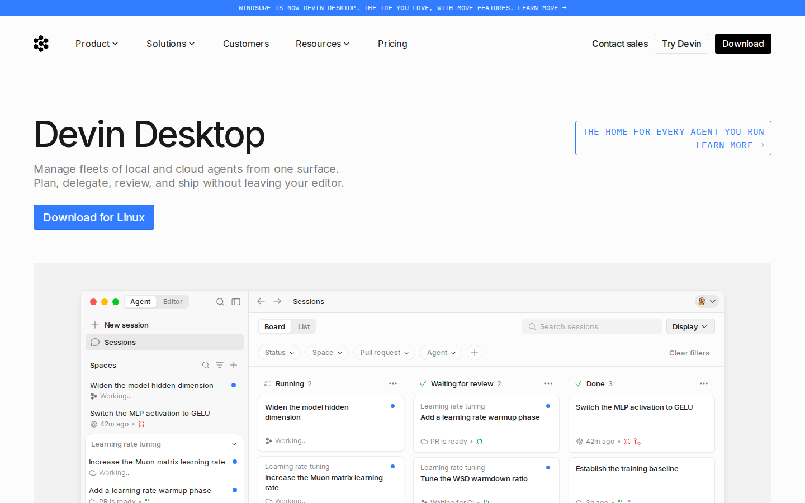
Task: Click the Waiting for review checkmark icon
Action: coord(423,383)
